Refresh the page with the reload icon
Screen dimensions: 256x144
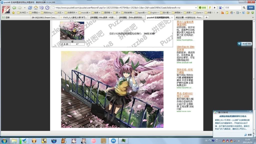pyautogui.click(x=30, y=8)
